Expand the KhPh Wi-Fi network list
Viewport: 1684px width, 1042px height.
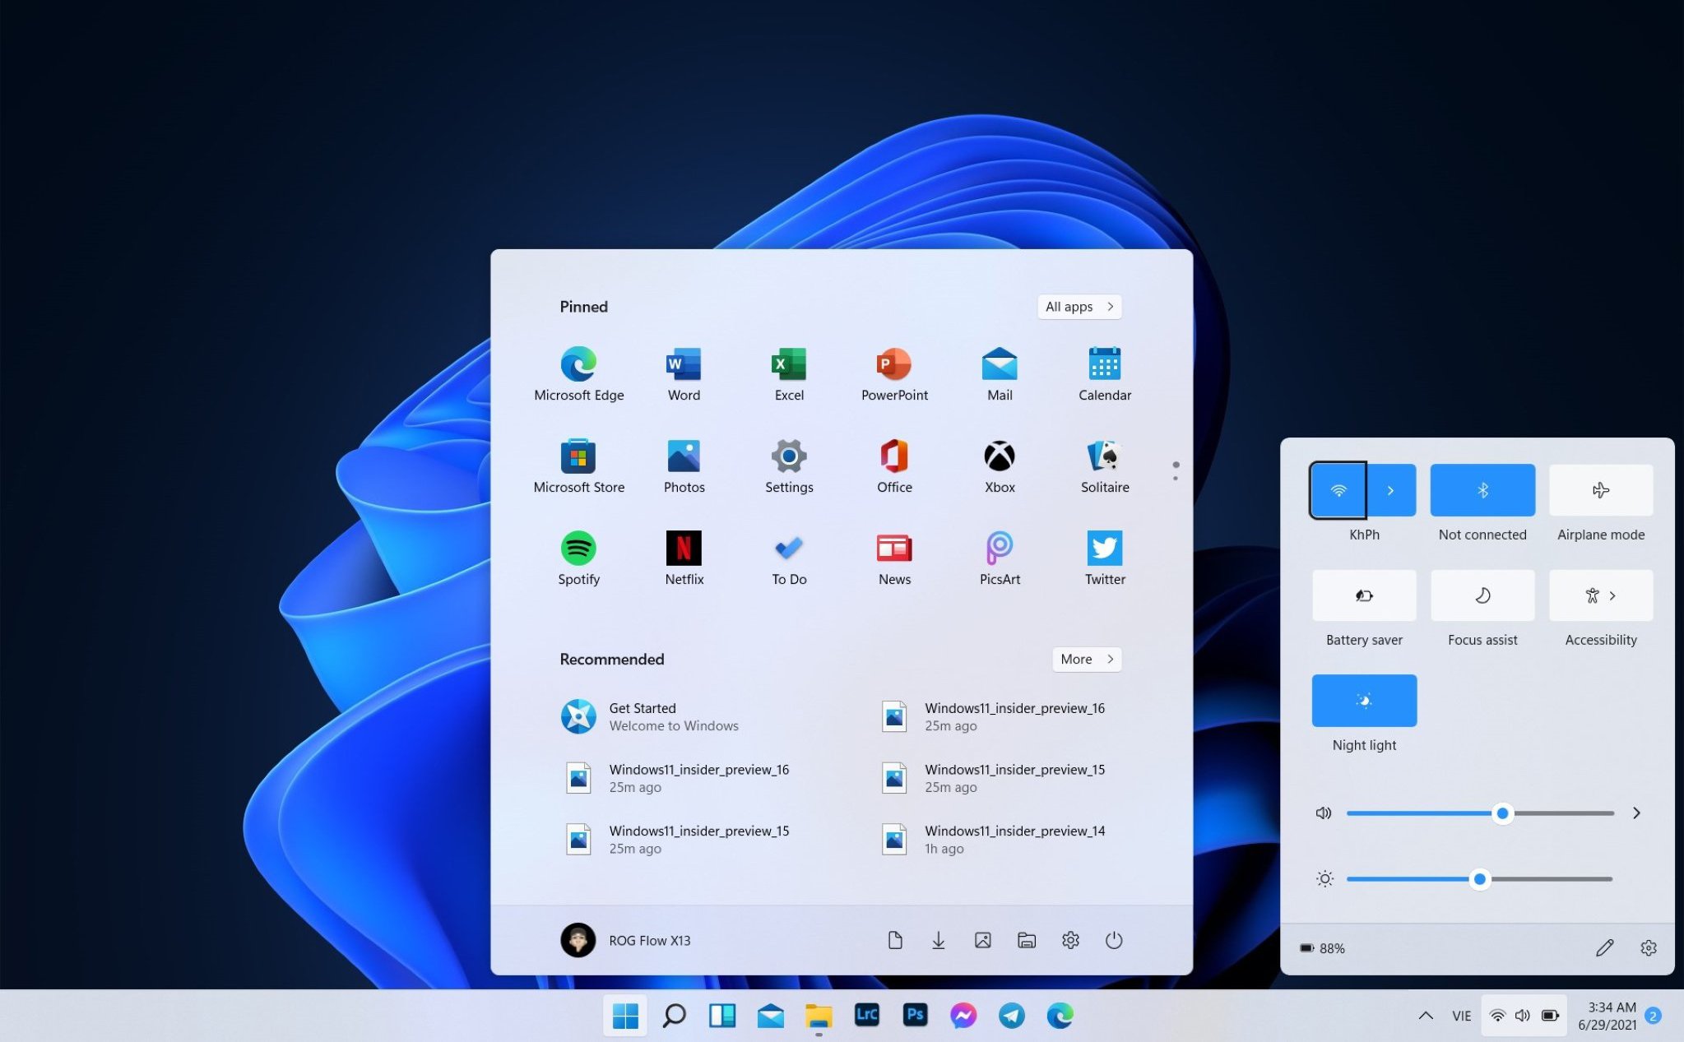(x=1391, y=489)
